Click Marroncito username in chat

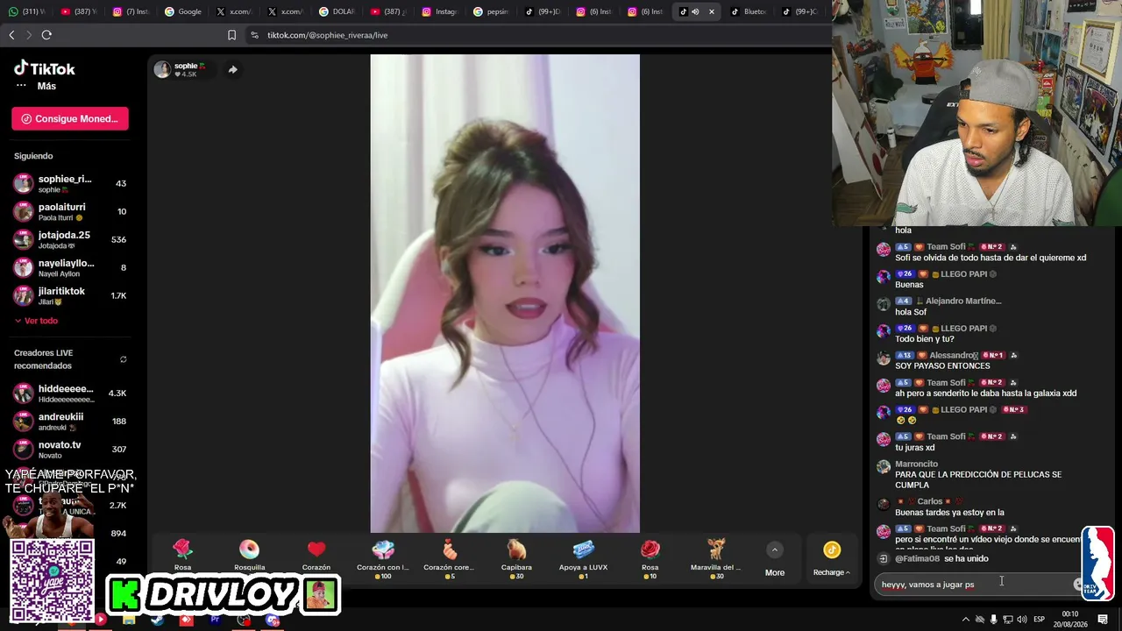[916, 464]
